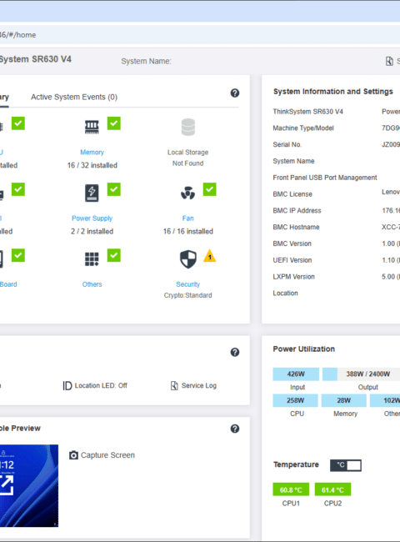
Task: Click the Others grid icon
Action: coord(92,258)
